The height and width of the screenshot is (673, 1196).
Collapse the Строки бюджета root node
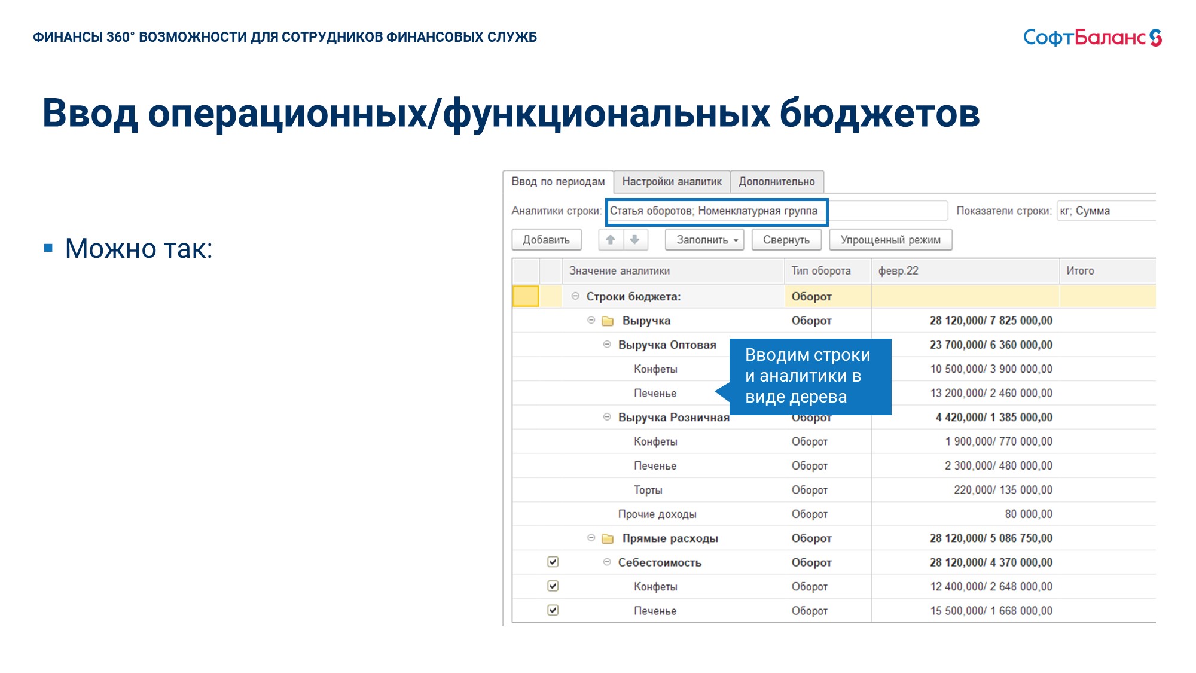click(575, 296)
